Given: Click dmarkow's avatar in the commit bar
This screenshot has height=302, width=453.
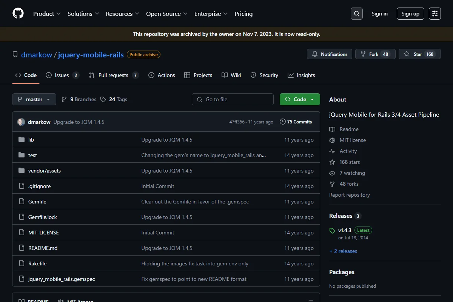Looking at the screenshot, I should [21, 122].
